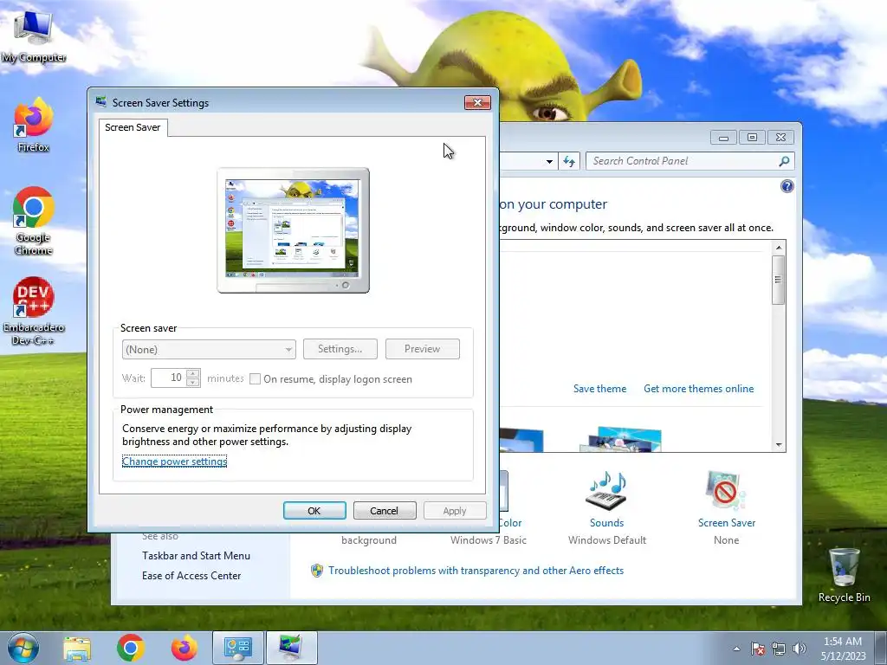
Task: Launch Firefox from the taskbar
Action: coord(185,648)
